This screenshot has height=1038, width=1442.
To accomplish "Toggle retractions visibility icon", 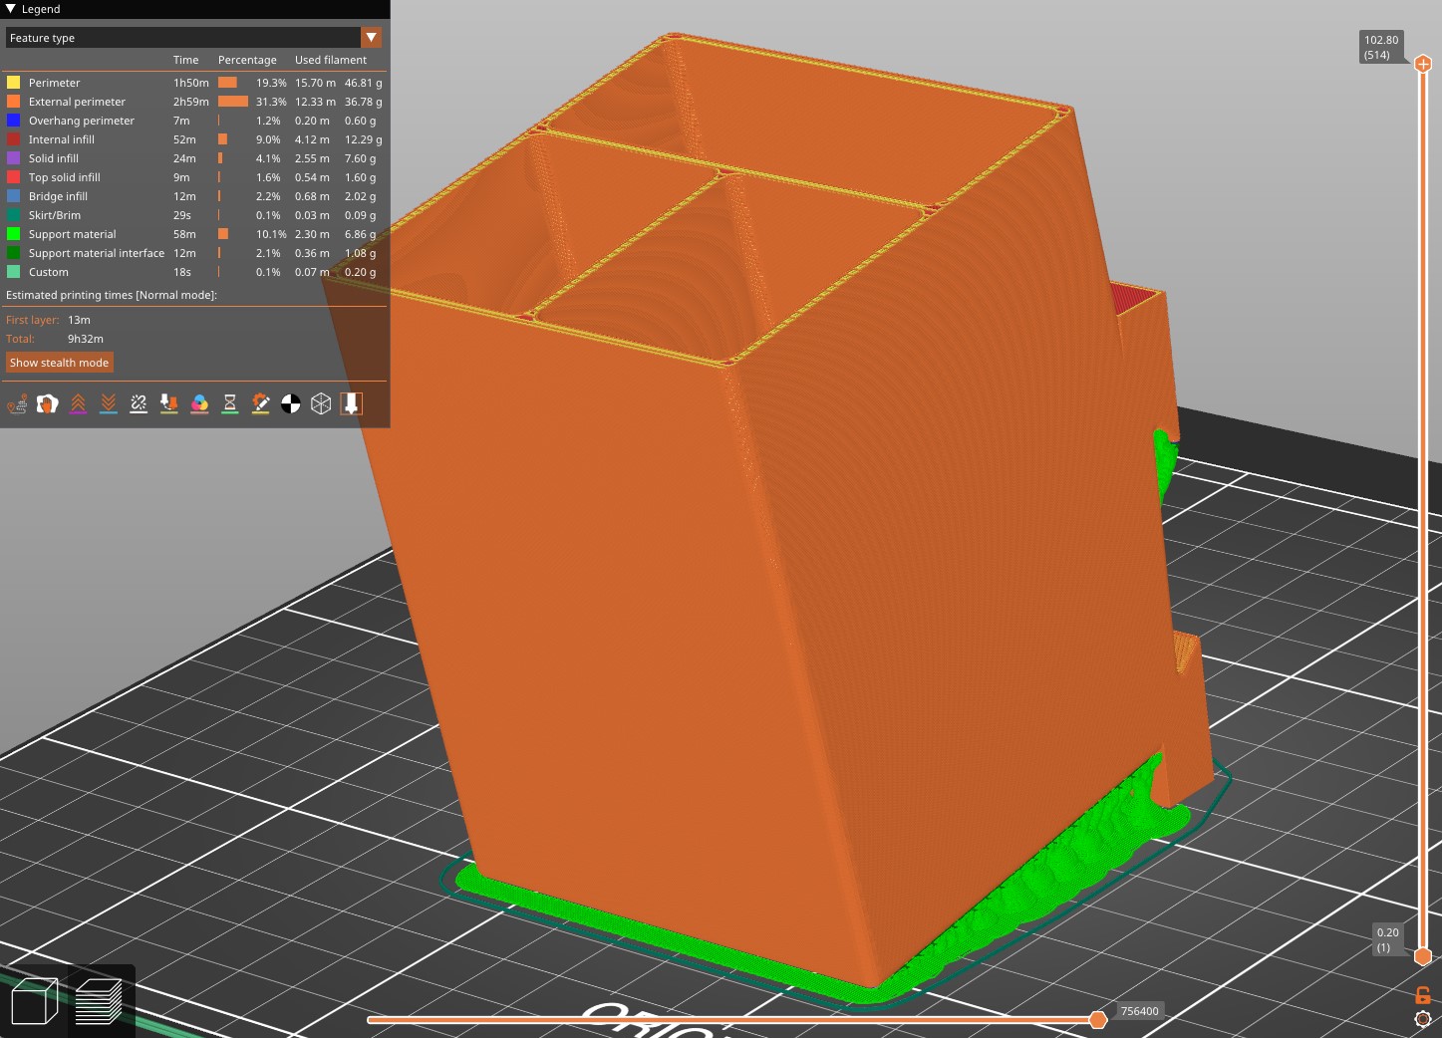I will pos(78,403).
